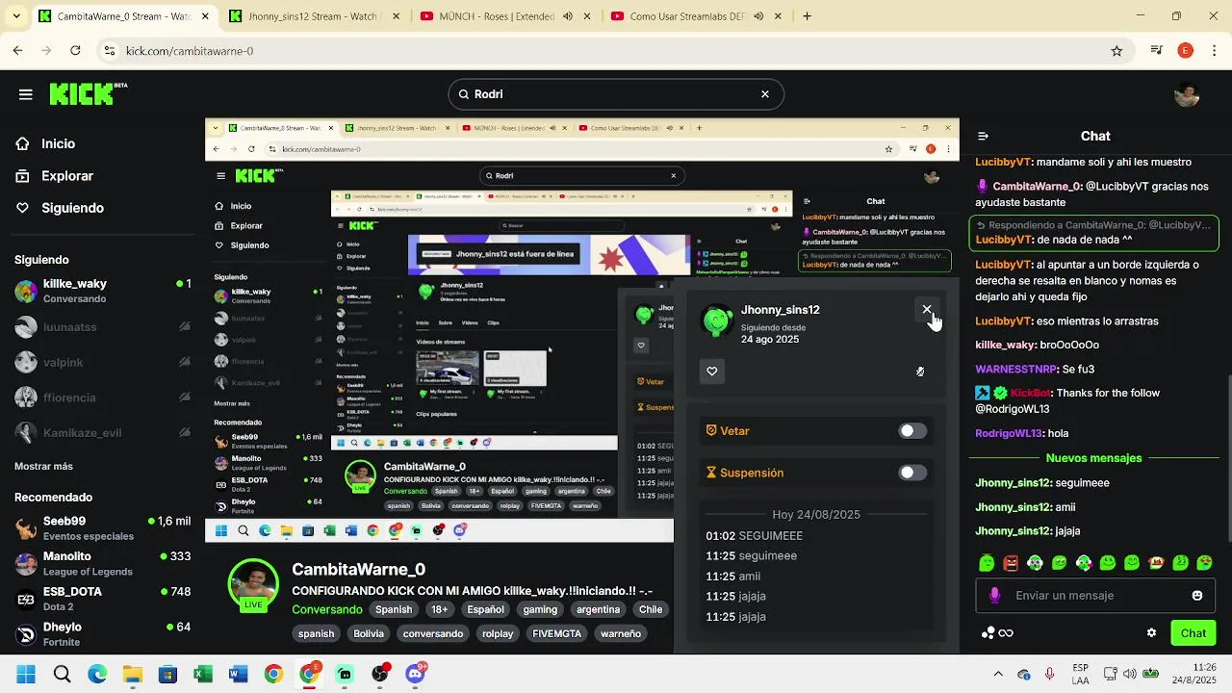Open valpink offline channel

tap(102, 362)
